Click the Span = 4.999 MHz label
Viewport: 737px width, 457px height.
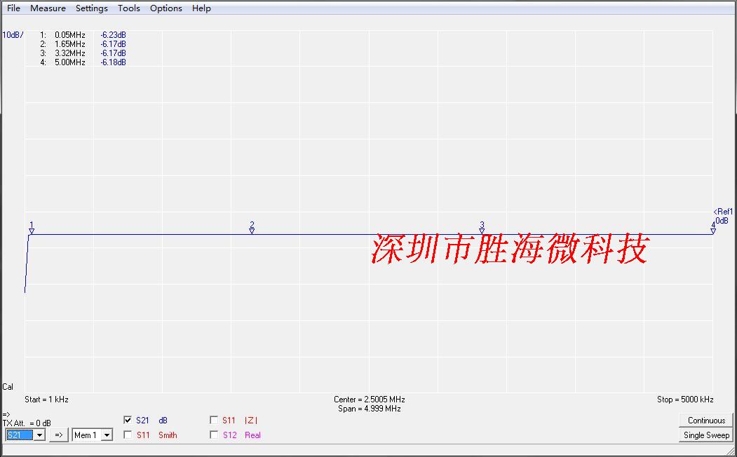tap(370, 409)
